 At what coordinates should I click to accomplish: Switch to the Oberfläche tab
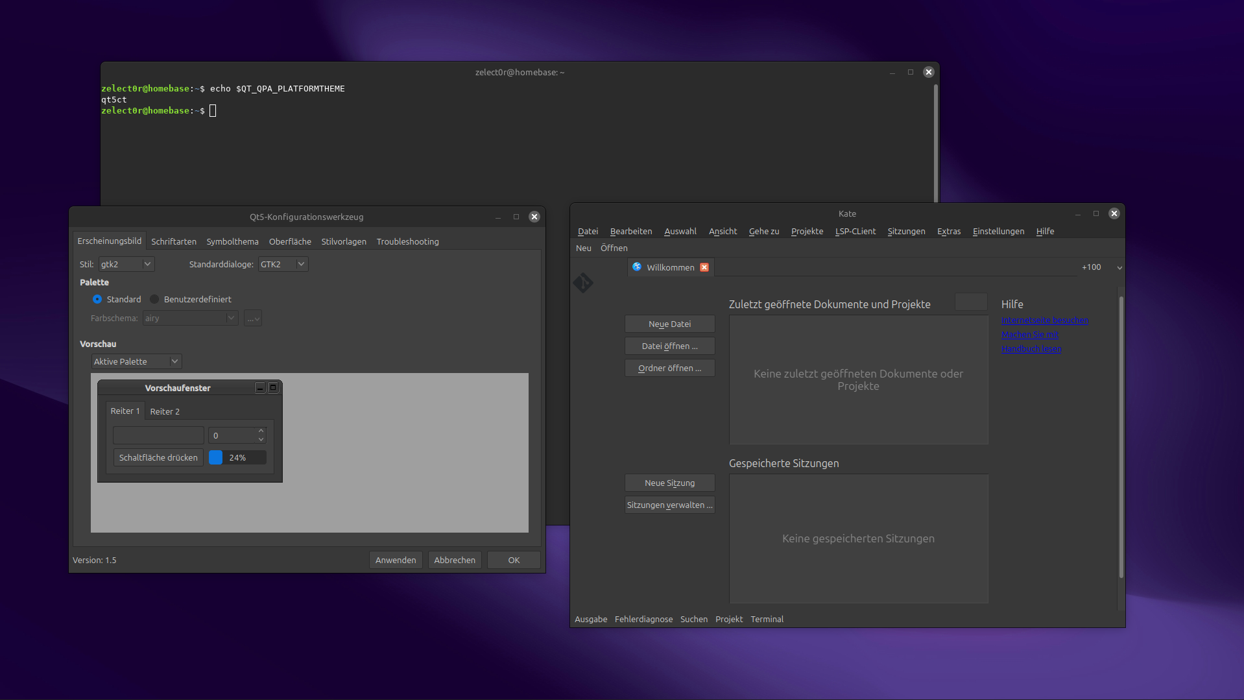pyautogui.click(x=290, y=241)
